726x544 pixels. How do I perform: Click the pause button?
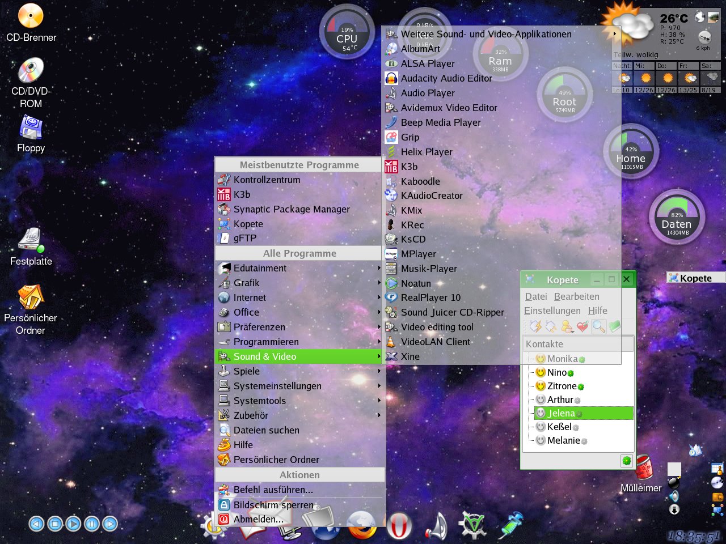92,524
